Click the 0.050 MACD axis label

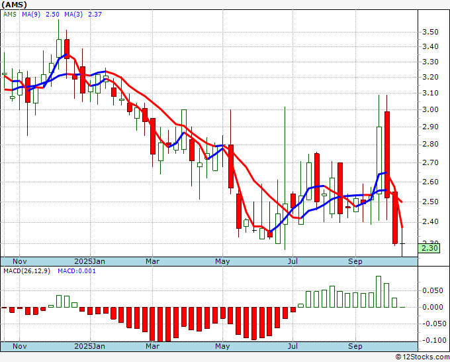tap(433, 290)
